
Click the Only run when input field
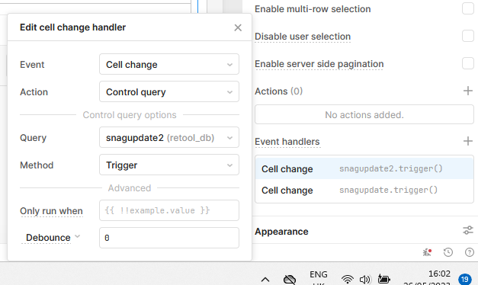pos(169,210)
